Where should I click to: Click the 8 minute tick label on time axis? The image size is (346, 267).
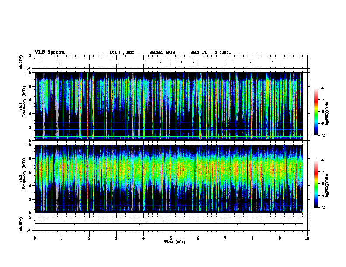(253, 238)
